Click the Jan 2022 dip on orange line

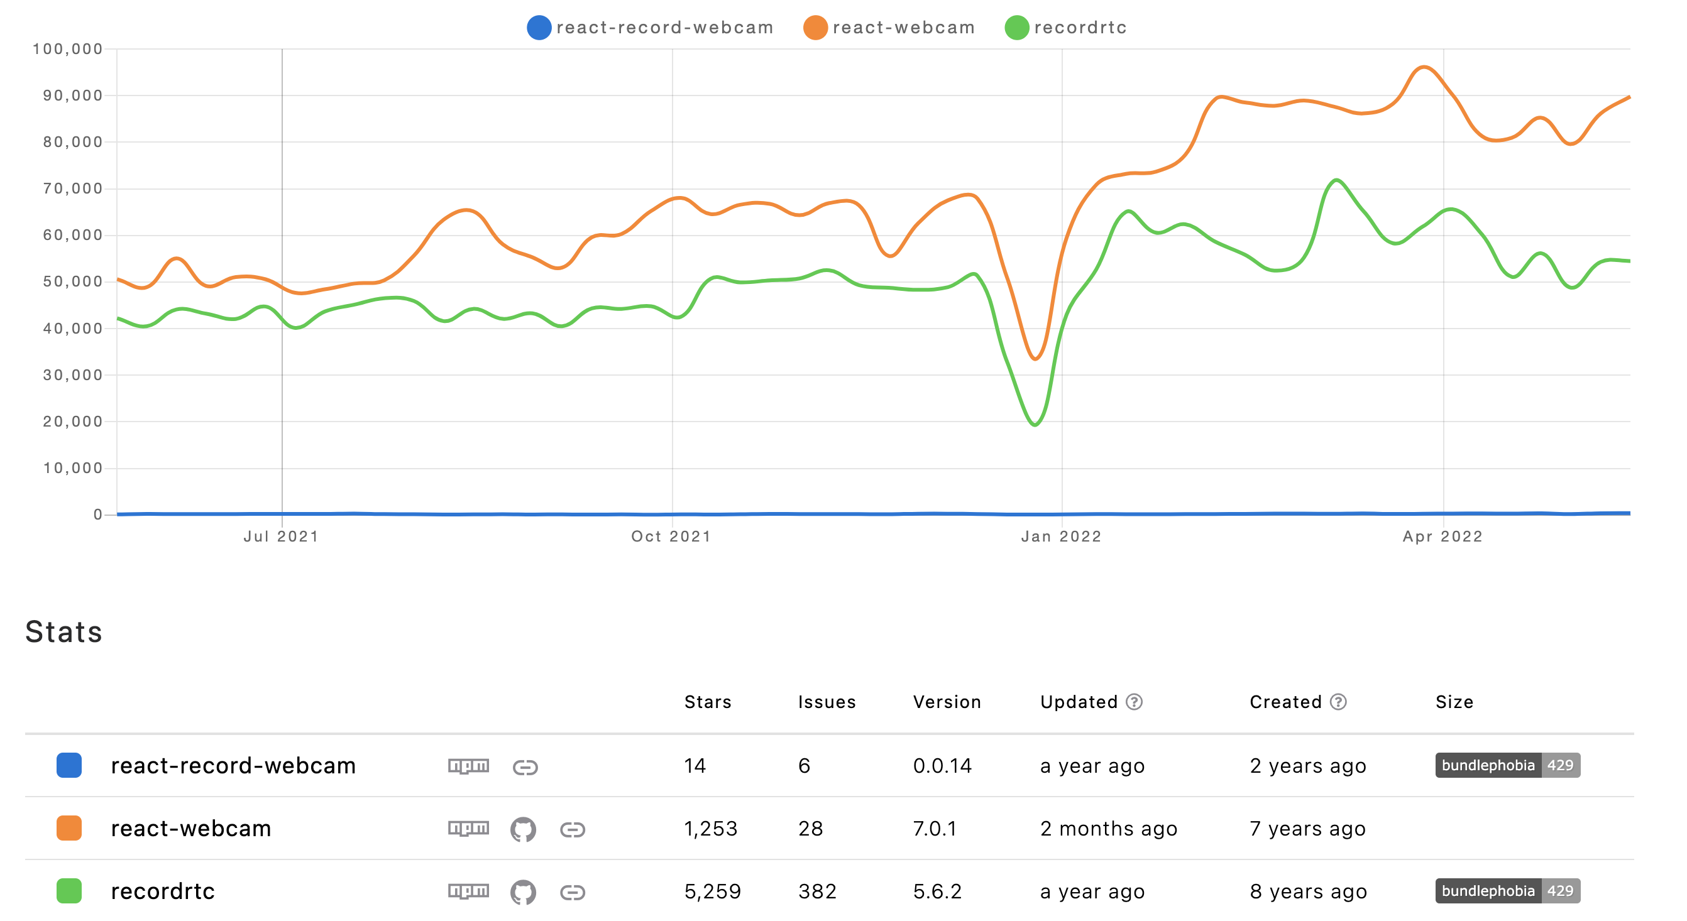point(1035,359)
